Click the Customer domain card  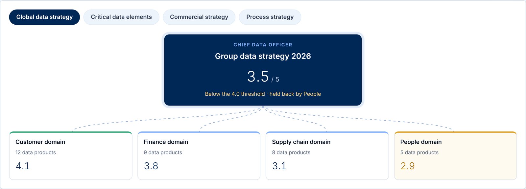71,156
